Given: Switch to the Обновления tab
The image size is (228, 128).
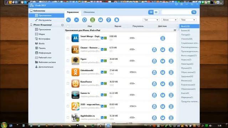Looking at the screenshot, I should click(89, 12).
